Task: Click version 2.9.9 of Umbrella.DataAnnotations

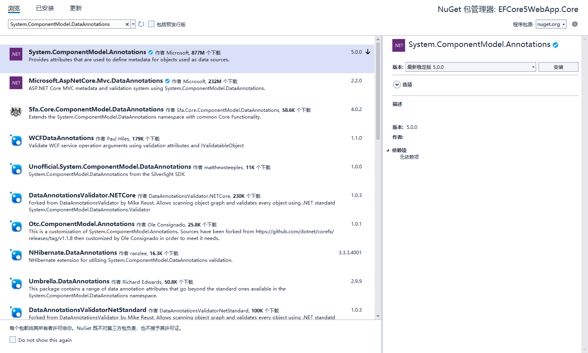Action: click(356, 281)
